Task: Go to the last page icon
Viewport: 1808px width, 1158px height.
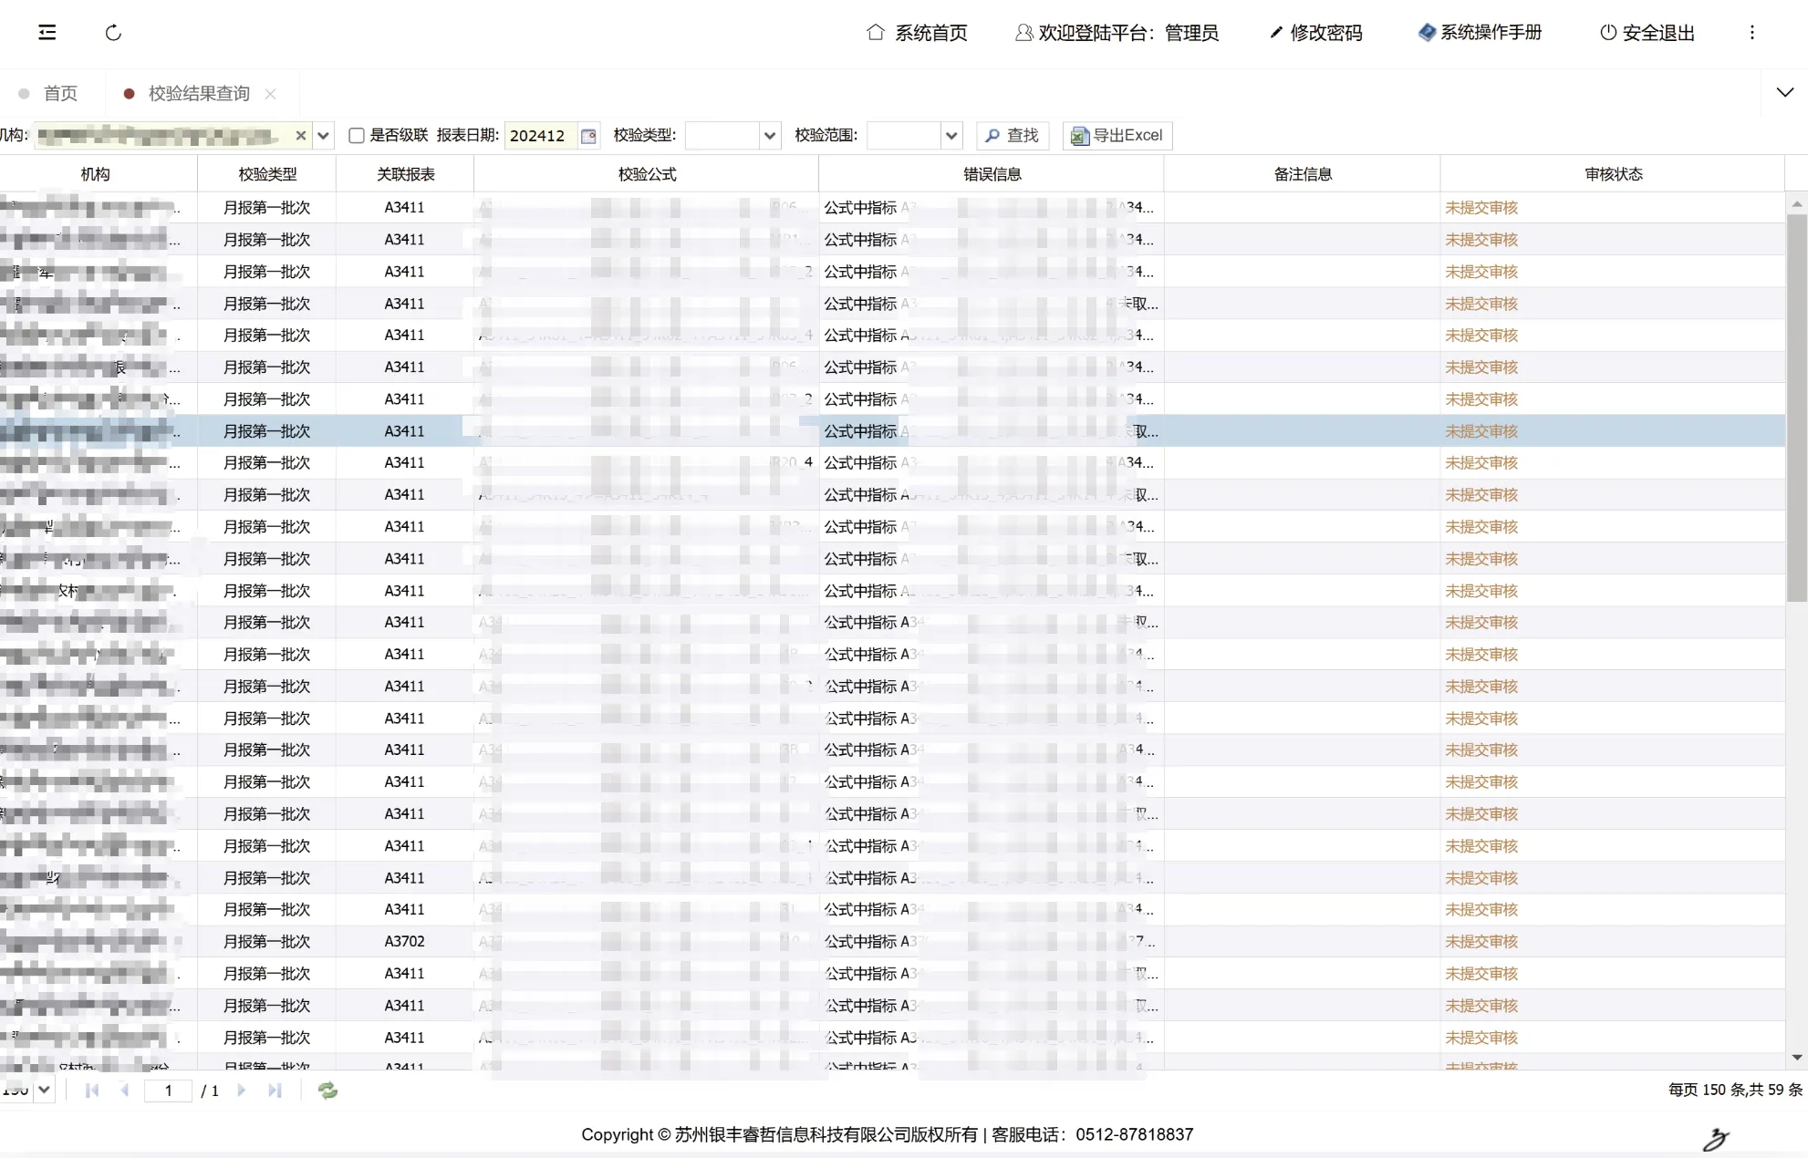Action: 275,1091
